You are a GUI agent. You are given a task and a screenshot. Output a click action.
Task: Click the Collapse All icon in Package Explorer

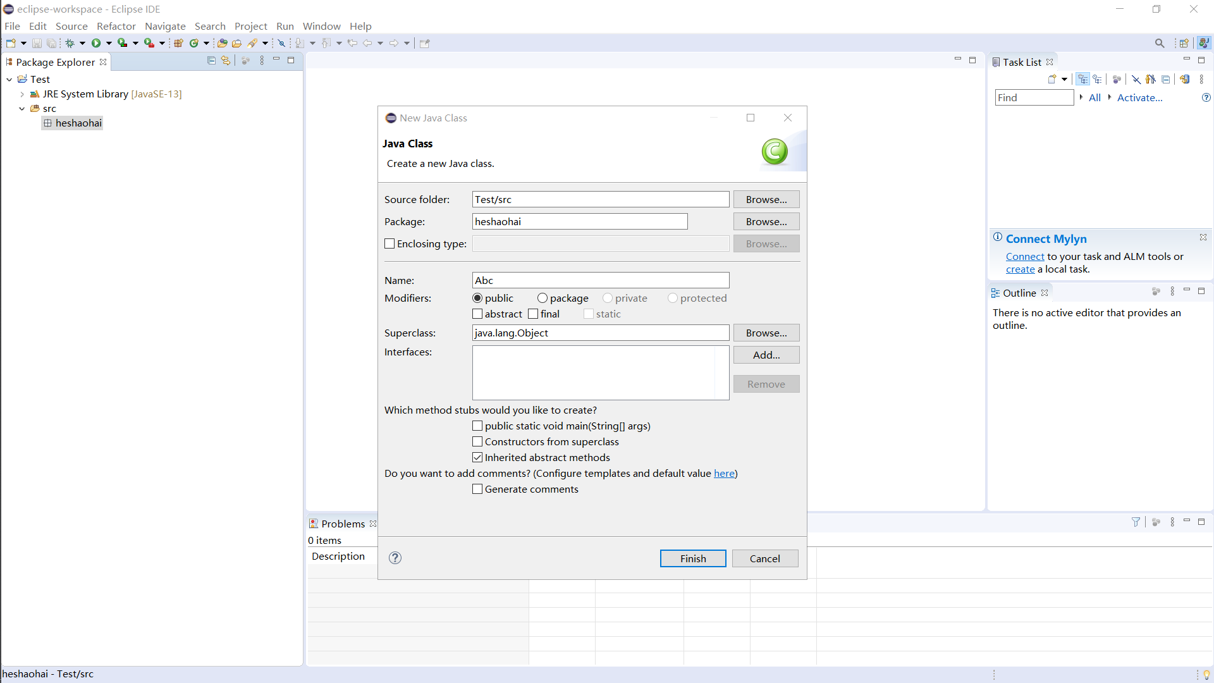211,61
